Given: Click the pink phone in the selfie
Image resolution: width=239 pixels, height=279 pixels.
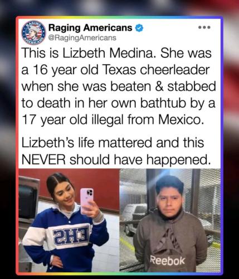Looking at the screenshot, I should (86, 201).
